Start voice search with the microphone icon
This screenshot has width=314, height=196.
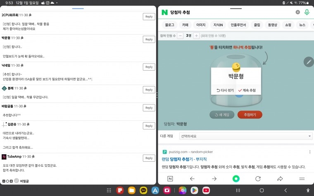307,12
